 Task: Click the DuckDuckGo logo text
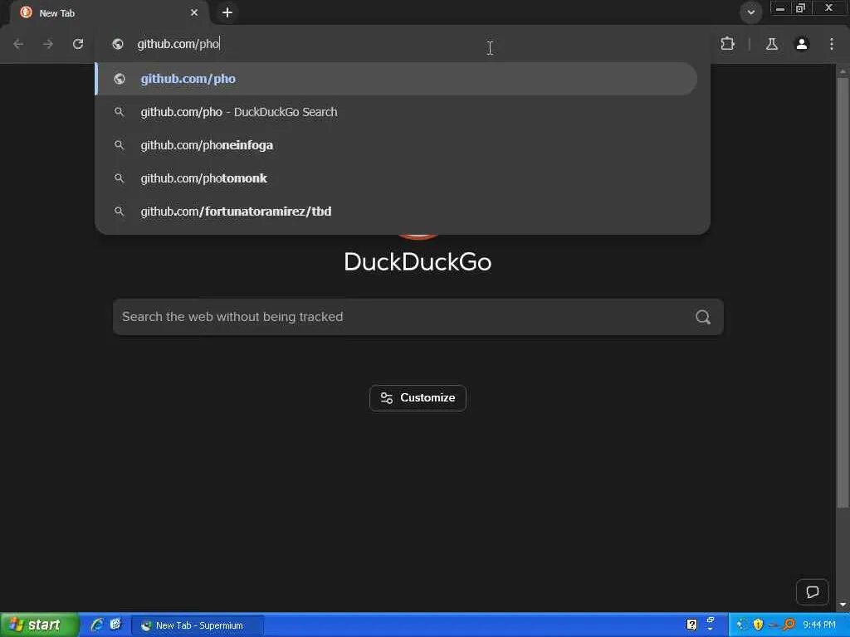(418, 261)
